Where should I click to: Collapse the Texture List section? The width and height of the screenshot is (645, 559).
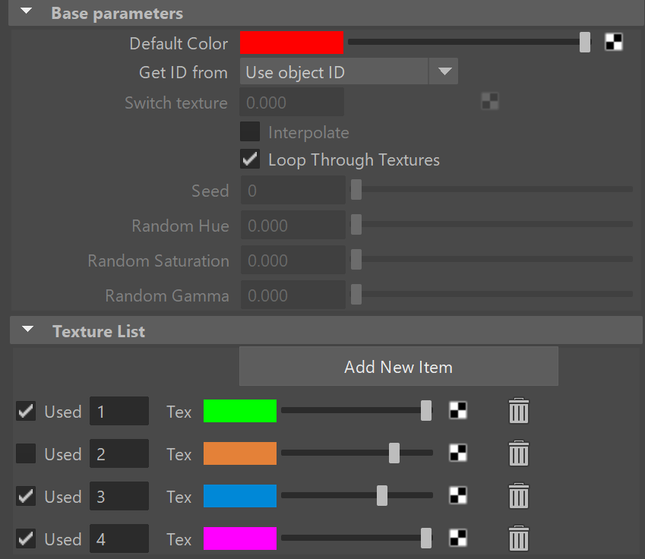27,329
